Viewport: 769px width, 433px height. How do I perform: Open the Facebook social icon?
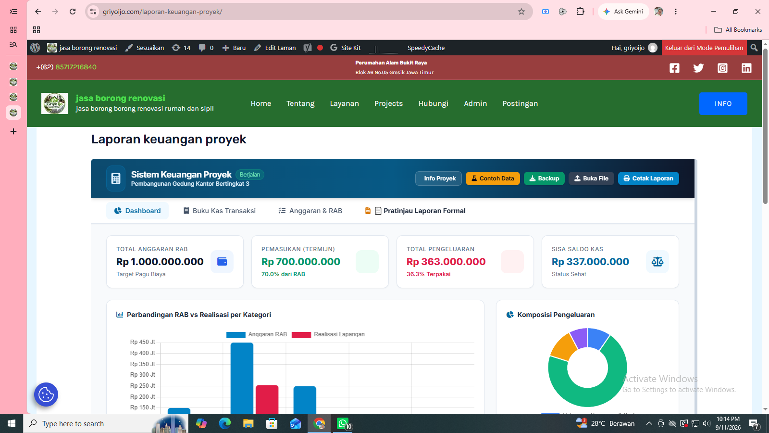[x=674, y=68]
